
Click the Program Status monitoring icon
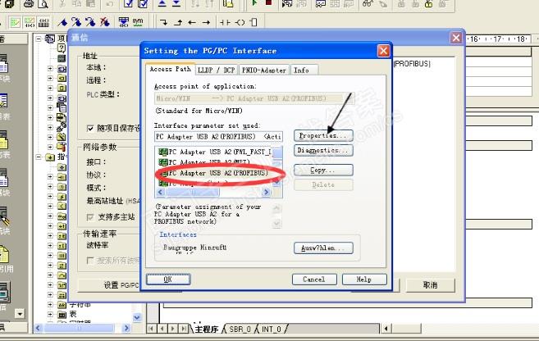pyautogui.click(x=286, y=4)
